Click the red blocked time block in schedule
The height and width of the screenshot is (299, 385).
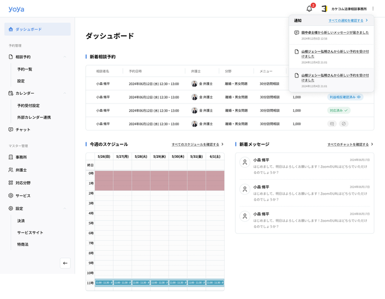(155, 181)
